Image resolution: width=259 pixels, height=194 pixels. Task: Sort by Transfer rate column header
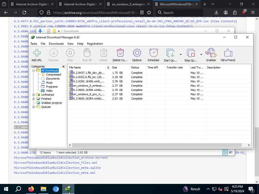177,67
